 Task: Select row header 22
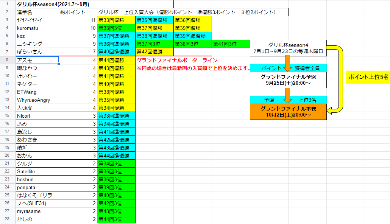click(7, 171)
